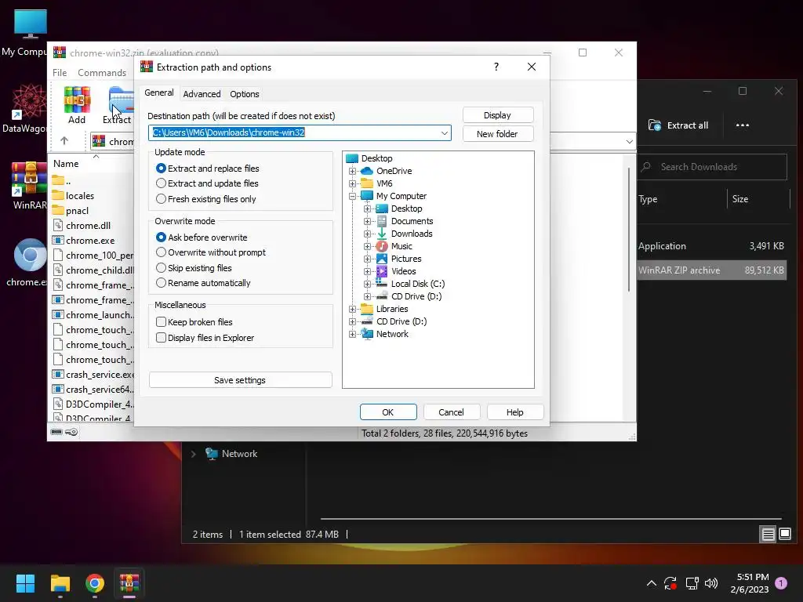Image resolution: width=803 pixels, height=602 pixels.
Task: Expand the Network tree node in dialog
Action: tap(352, 334)
